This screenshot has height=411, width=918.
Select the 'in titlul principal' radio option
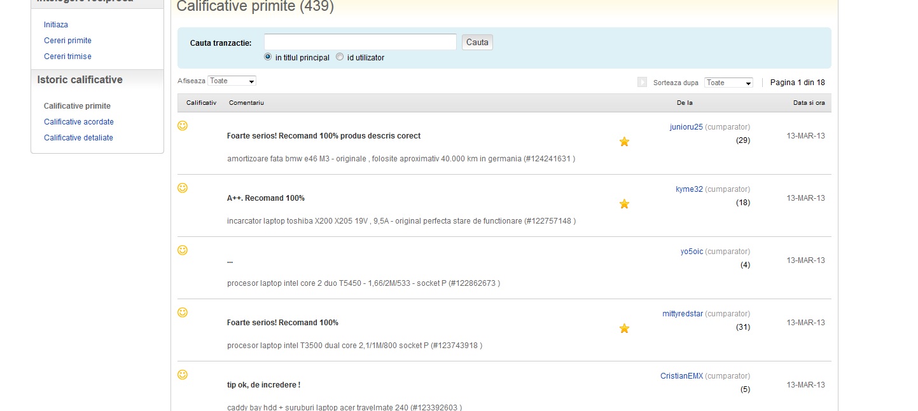[x=268, y=57]
